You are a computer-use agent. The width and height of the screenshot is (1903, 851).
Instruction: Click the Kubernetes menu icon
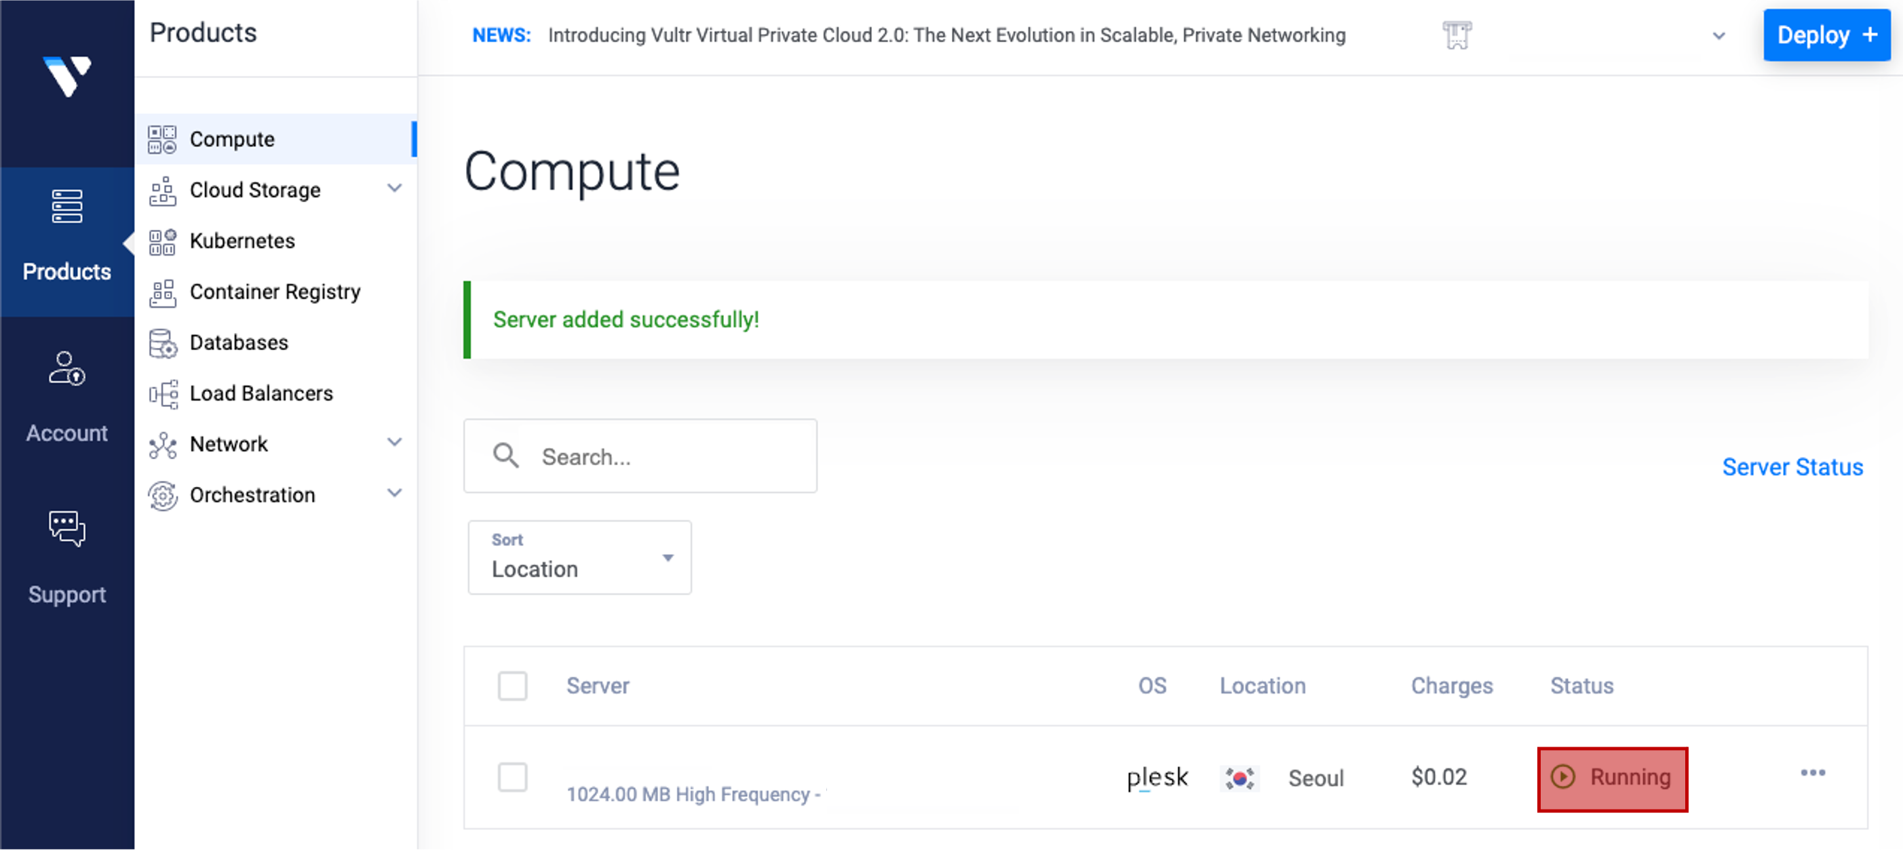tap(163, 241)
